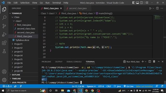The image size is (166, 93).
Task: Split the terminal panel
Action: (150, 61)
